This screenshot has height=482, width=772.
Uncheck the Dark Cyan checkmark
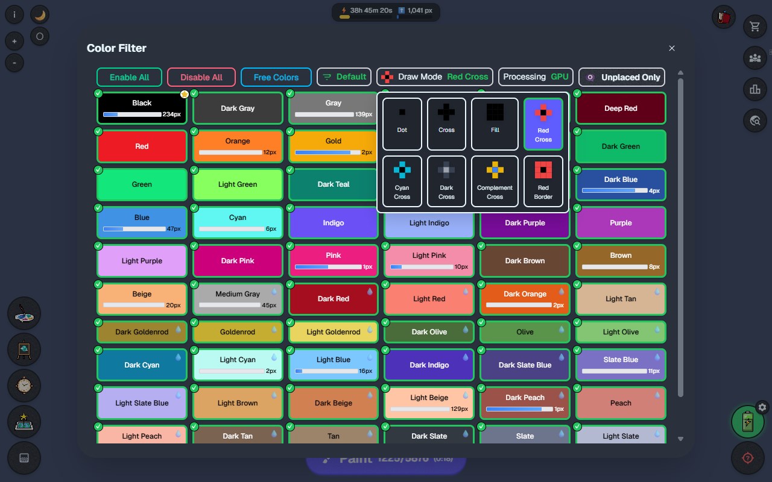point(98,350)
